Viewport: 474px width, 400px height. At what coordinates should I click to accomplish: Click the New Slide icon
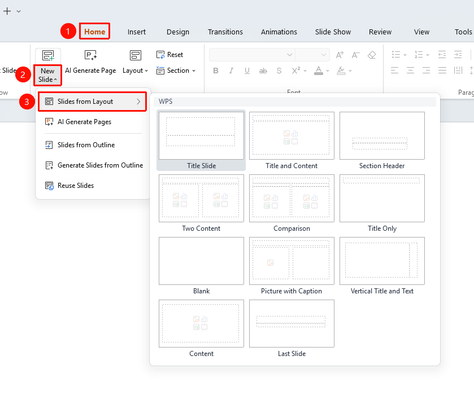(48, 55)
